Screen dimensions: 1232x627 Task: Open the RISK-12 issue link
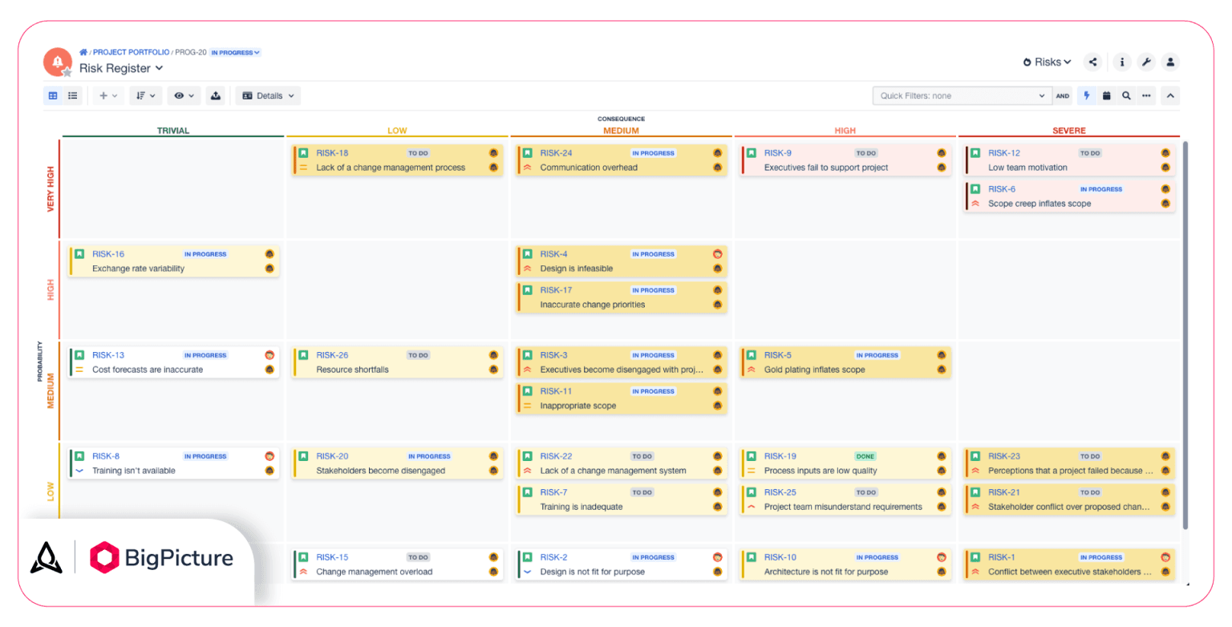pos(1004,153)
